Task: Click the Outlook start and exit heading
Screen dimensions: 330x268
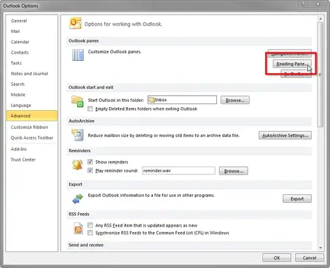Action: coord(91,87)
